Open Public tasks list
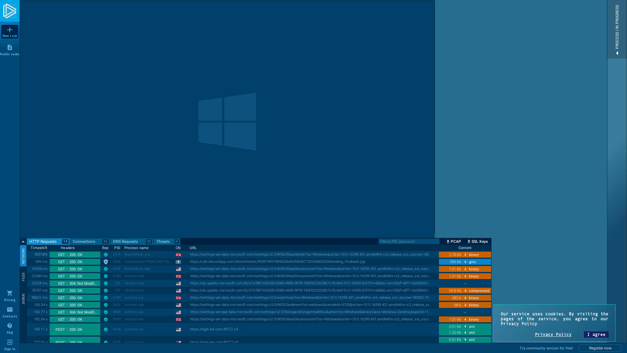 (10, 50)
